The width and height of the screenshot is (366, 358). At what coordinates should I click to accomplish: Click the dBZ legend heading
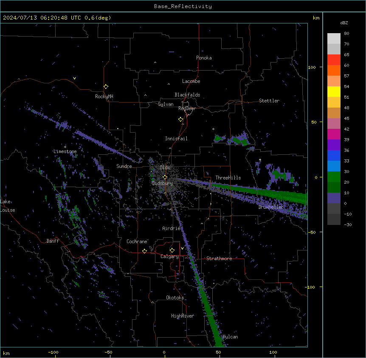344,23
